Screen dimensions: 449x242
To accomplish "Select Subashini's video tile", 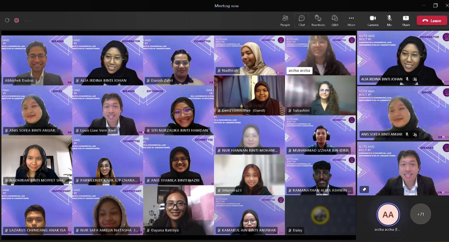I will click(x=320, y=95).
